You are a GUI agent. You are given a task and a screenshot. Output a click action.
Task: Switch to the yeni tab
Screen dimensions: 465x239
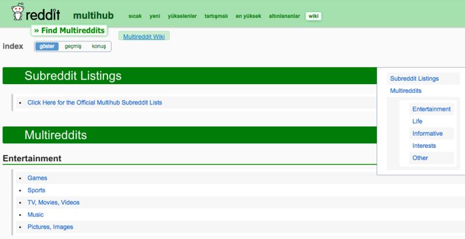coord(155,16)
